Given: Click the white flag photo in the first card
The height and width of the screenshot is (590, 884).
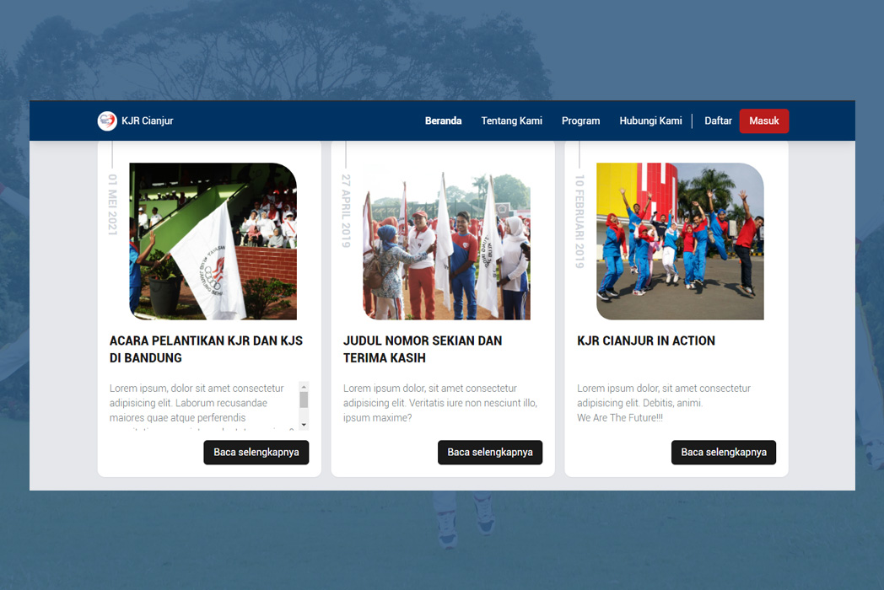Looking at the screenshot, I should (x=212, y=241).
